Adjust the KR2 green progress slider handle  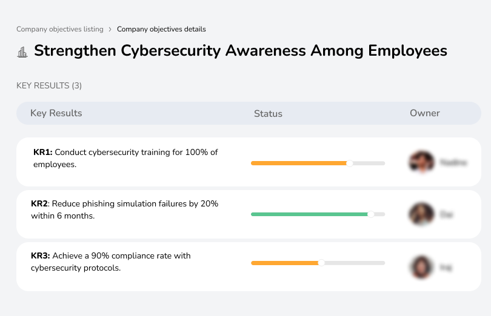click(x=371, y=214)
